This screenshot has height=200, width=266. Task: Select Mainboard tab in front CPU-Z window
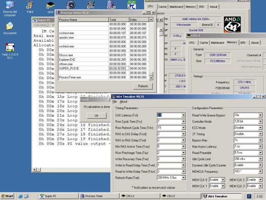(x=217, y=42)
